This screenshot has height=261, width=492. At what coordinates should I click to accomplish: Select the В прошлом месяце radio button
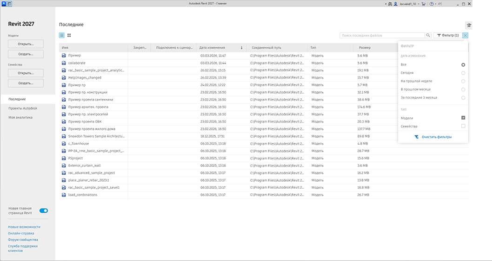tap(463, 89)
